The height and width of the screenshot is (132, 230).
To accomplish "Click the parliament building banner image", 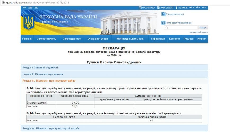I will tap(129, 23).
